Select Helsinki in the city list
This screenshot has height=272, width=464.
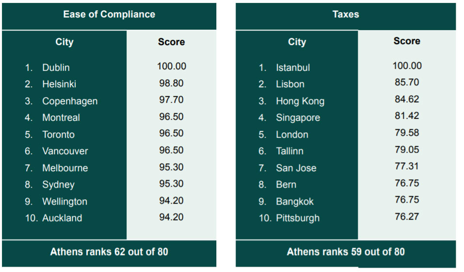coord(59,84)
